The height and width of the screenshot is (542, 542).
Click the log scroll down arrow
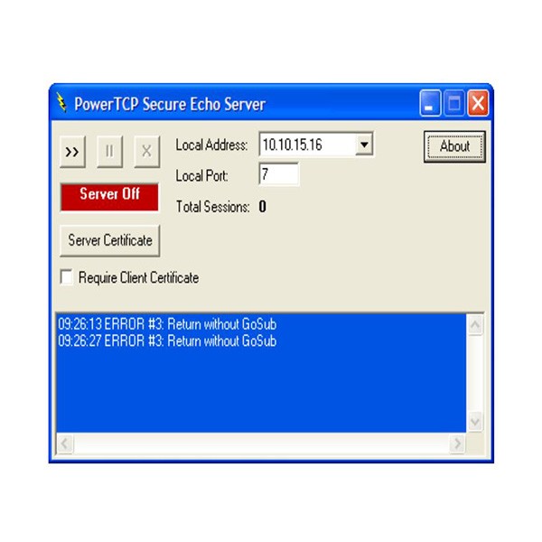click(x=475, y=422)
